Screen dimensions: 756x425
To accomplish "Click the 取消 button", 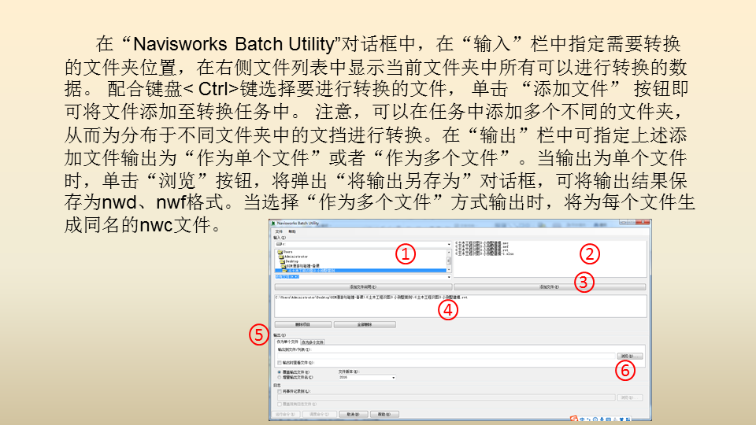I will (x=354, y=415).
